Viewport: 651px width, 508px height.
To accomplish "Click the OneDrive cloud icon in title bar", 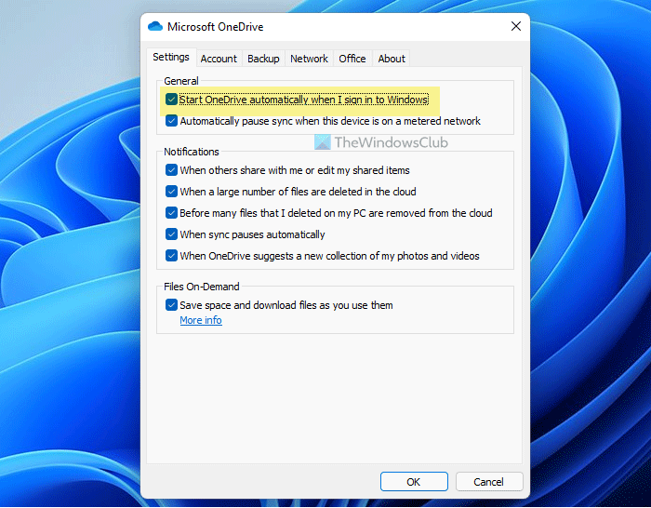I will click(x=155, y=26).
